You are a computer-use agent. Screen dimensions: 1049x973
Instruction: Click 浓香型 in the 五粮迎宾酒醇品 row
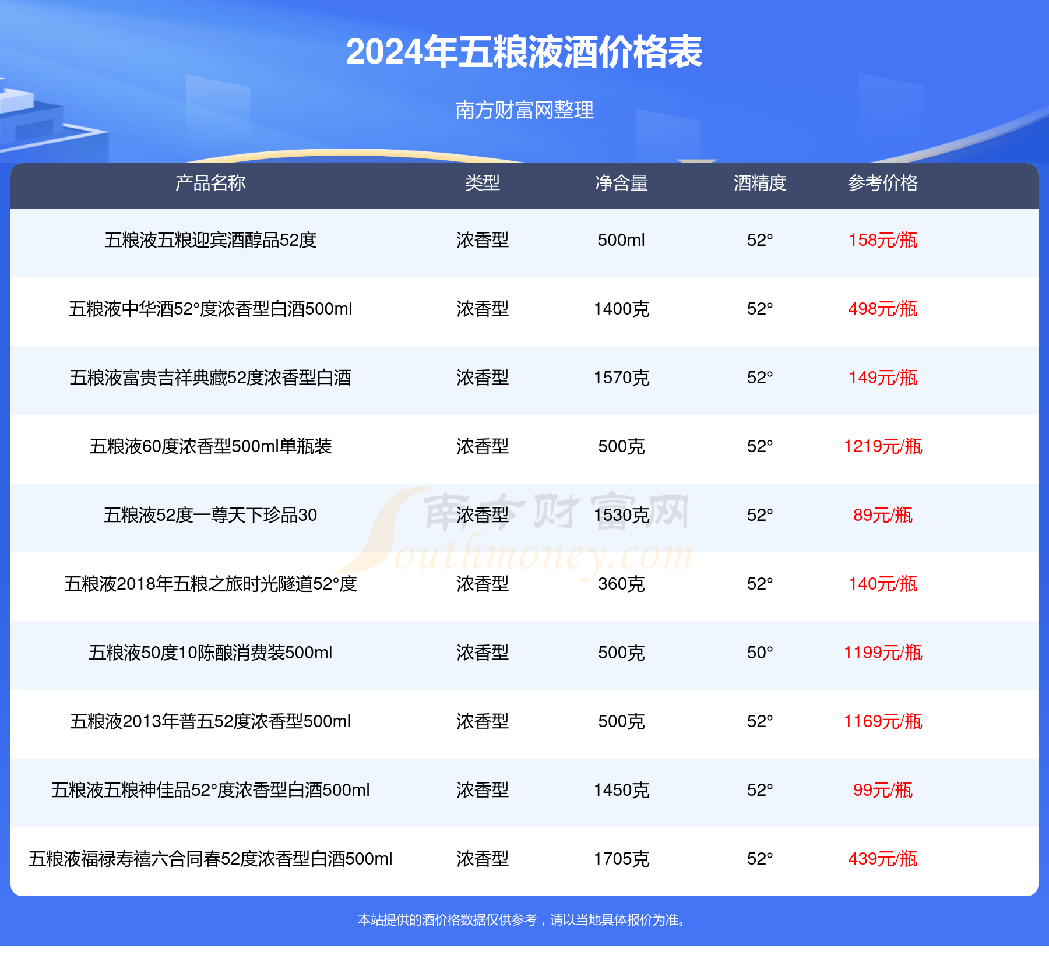[483, 240]
